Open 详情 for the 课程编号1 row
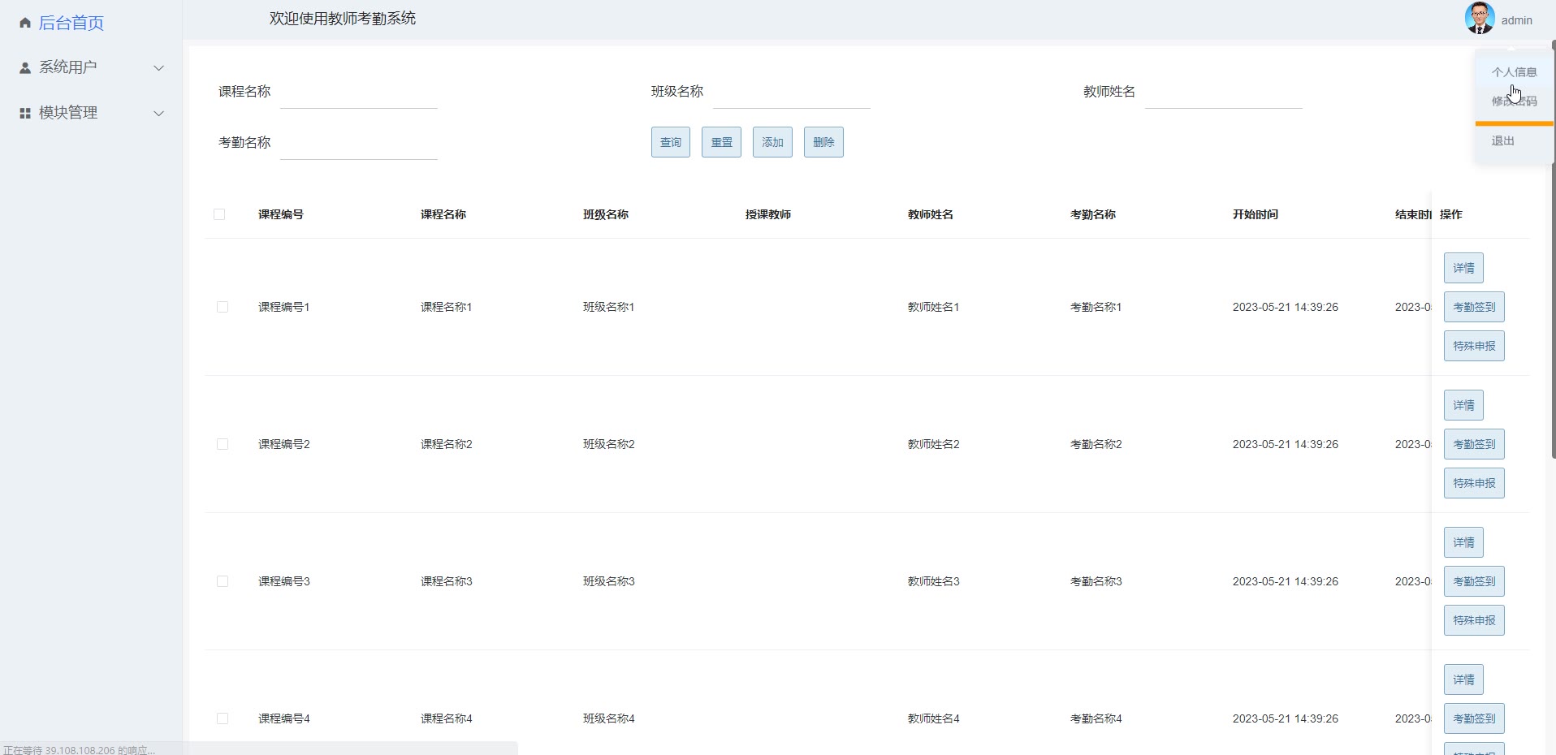1556x755 pixels. pos(1464,268)
